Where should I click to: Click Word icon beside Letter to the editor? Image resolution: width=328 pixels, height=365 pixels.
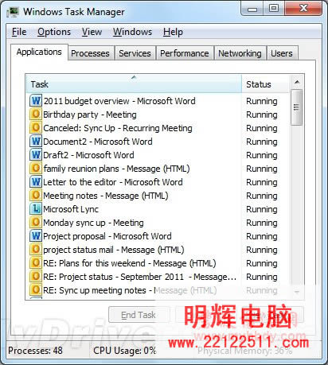(36, 182)
